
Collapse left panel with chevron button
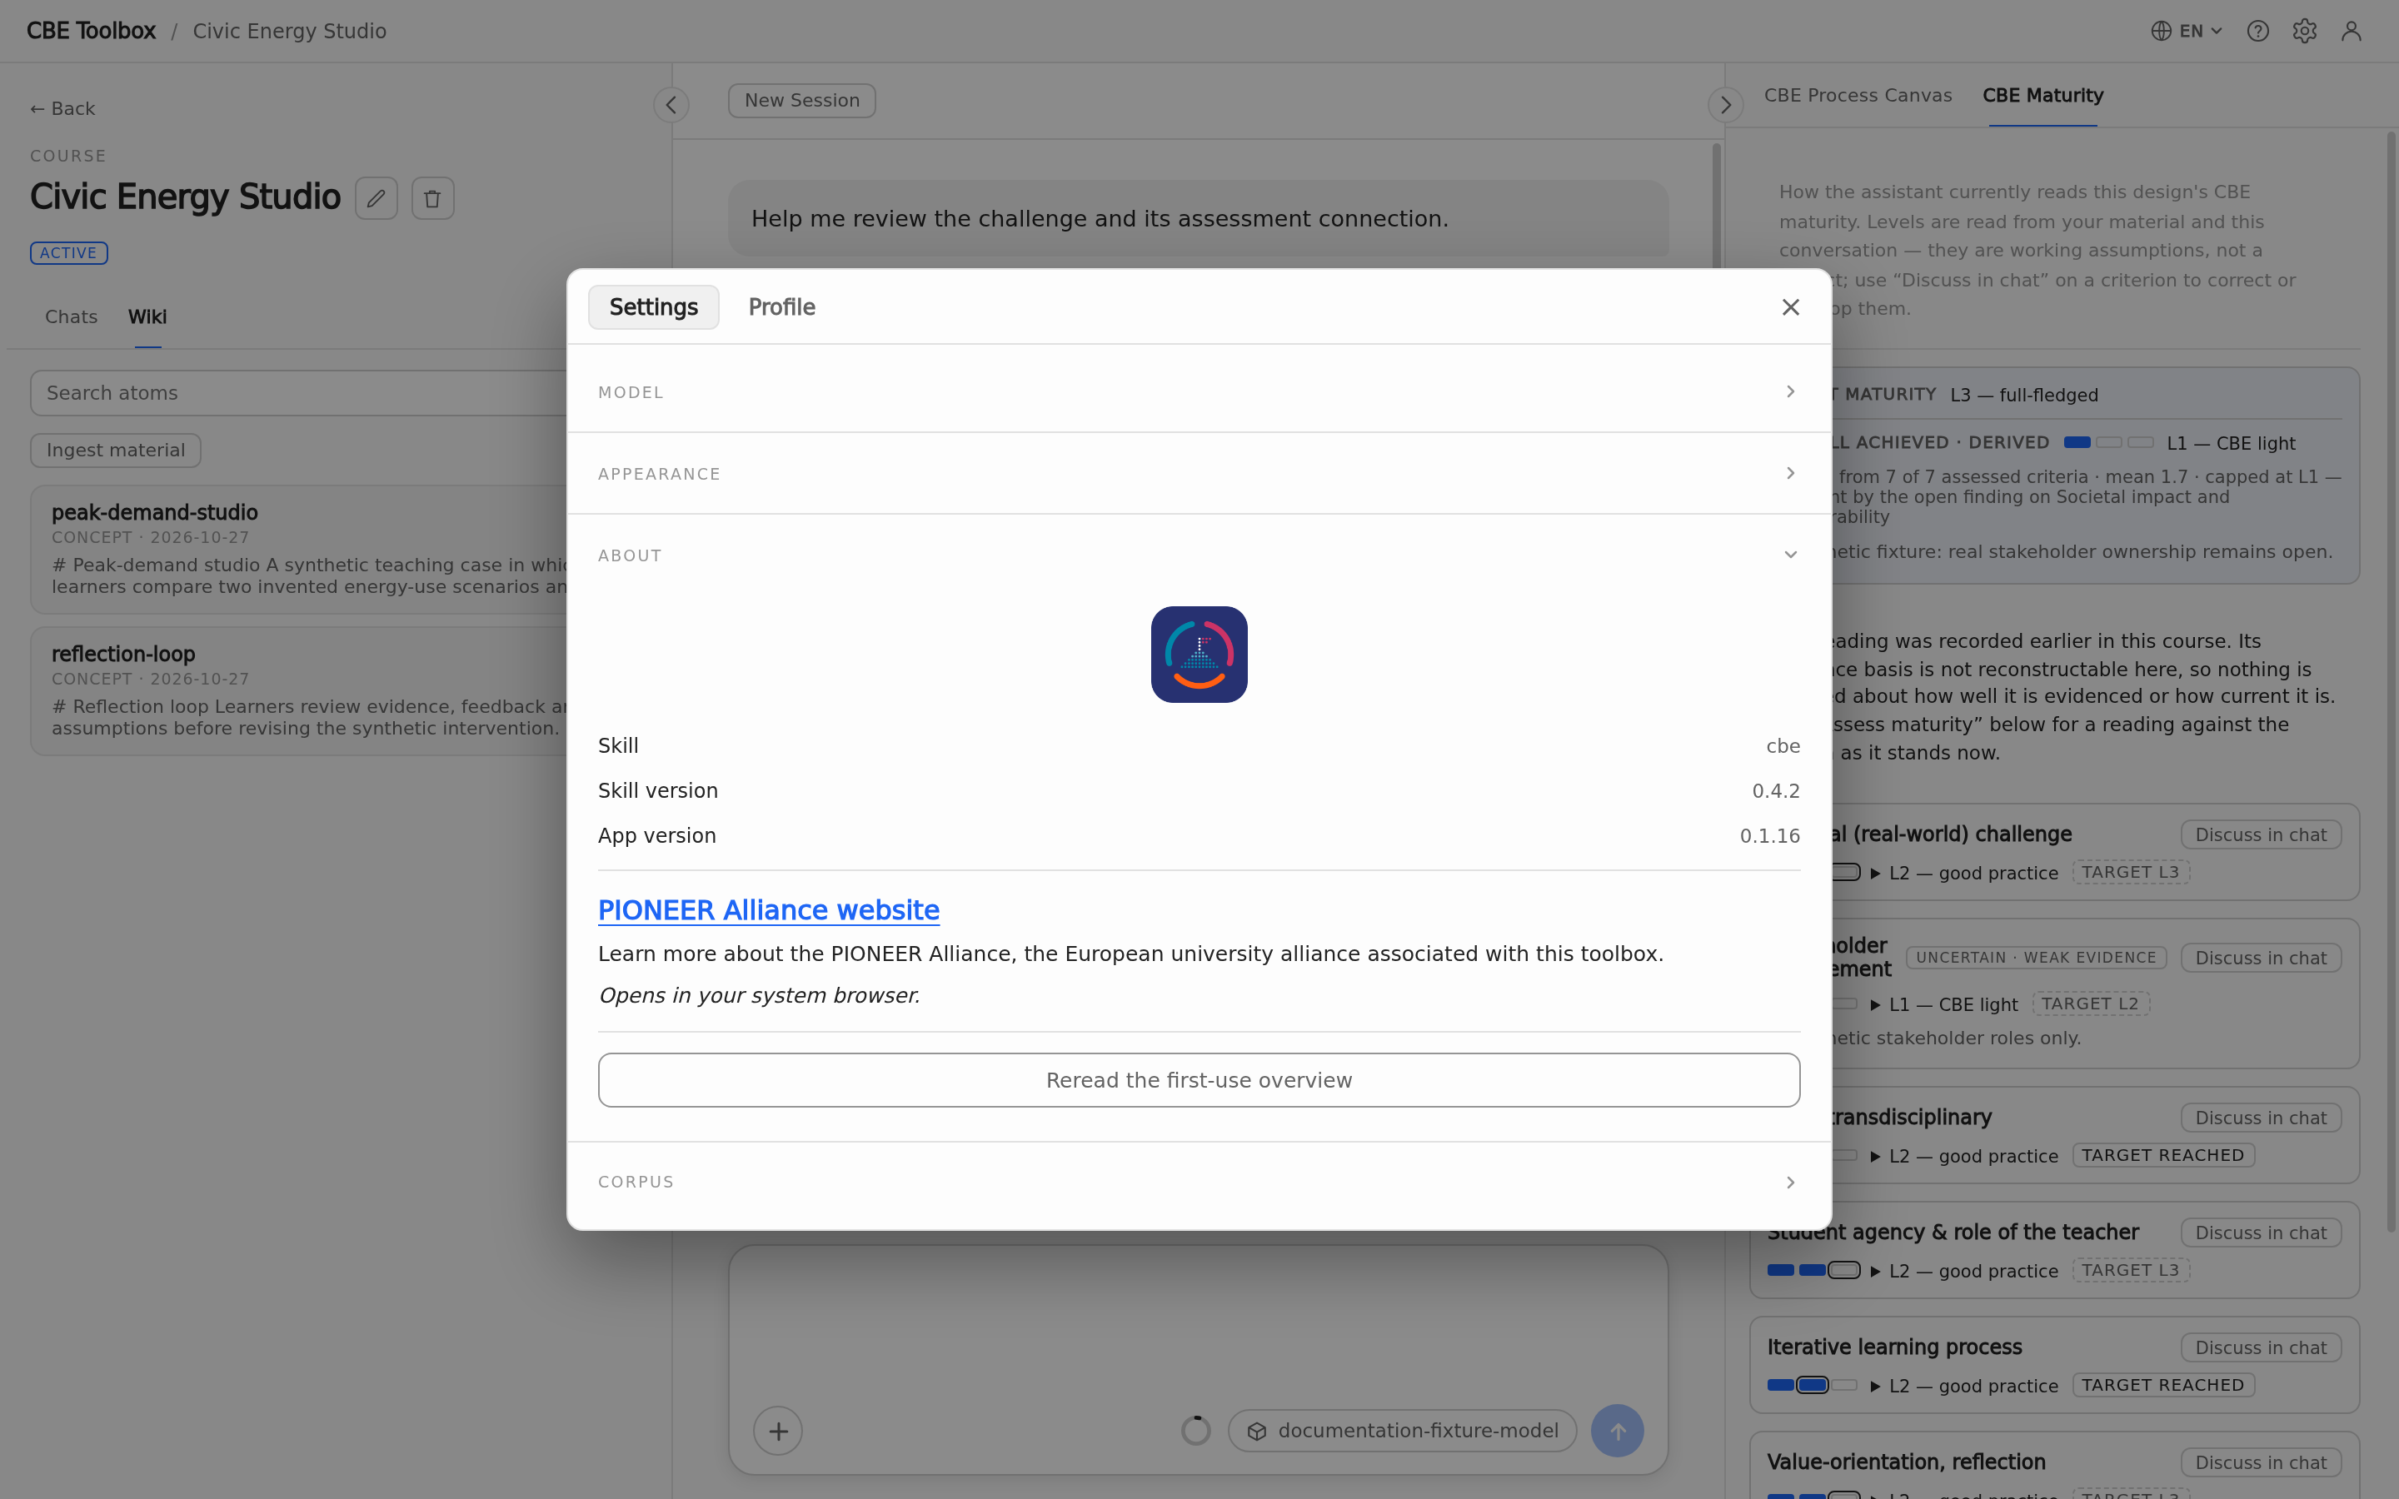[671, 104]
